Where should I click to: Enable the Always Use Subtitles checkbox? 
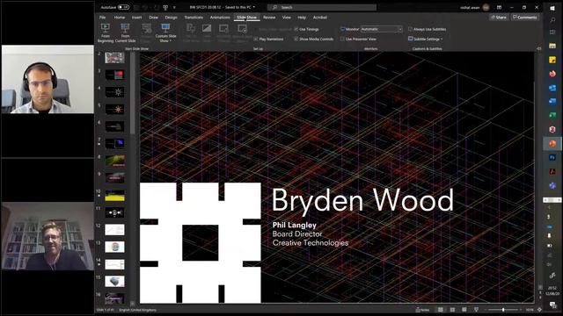pyautogui.click(x=410, y=29)
